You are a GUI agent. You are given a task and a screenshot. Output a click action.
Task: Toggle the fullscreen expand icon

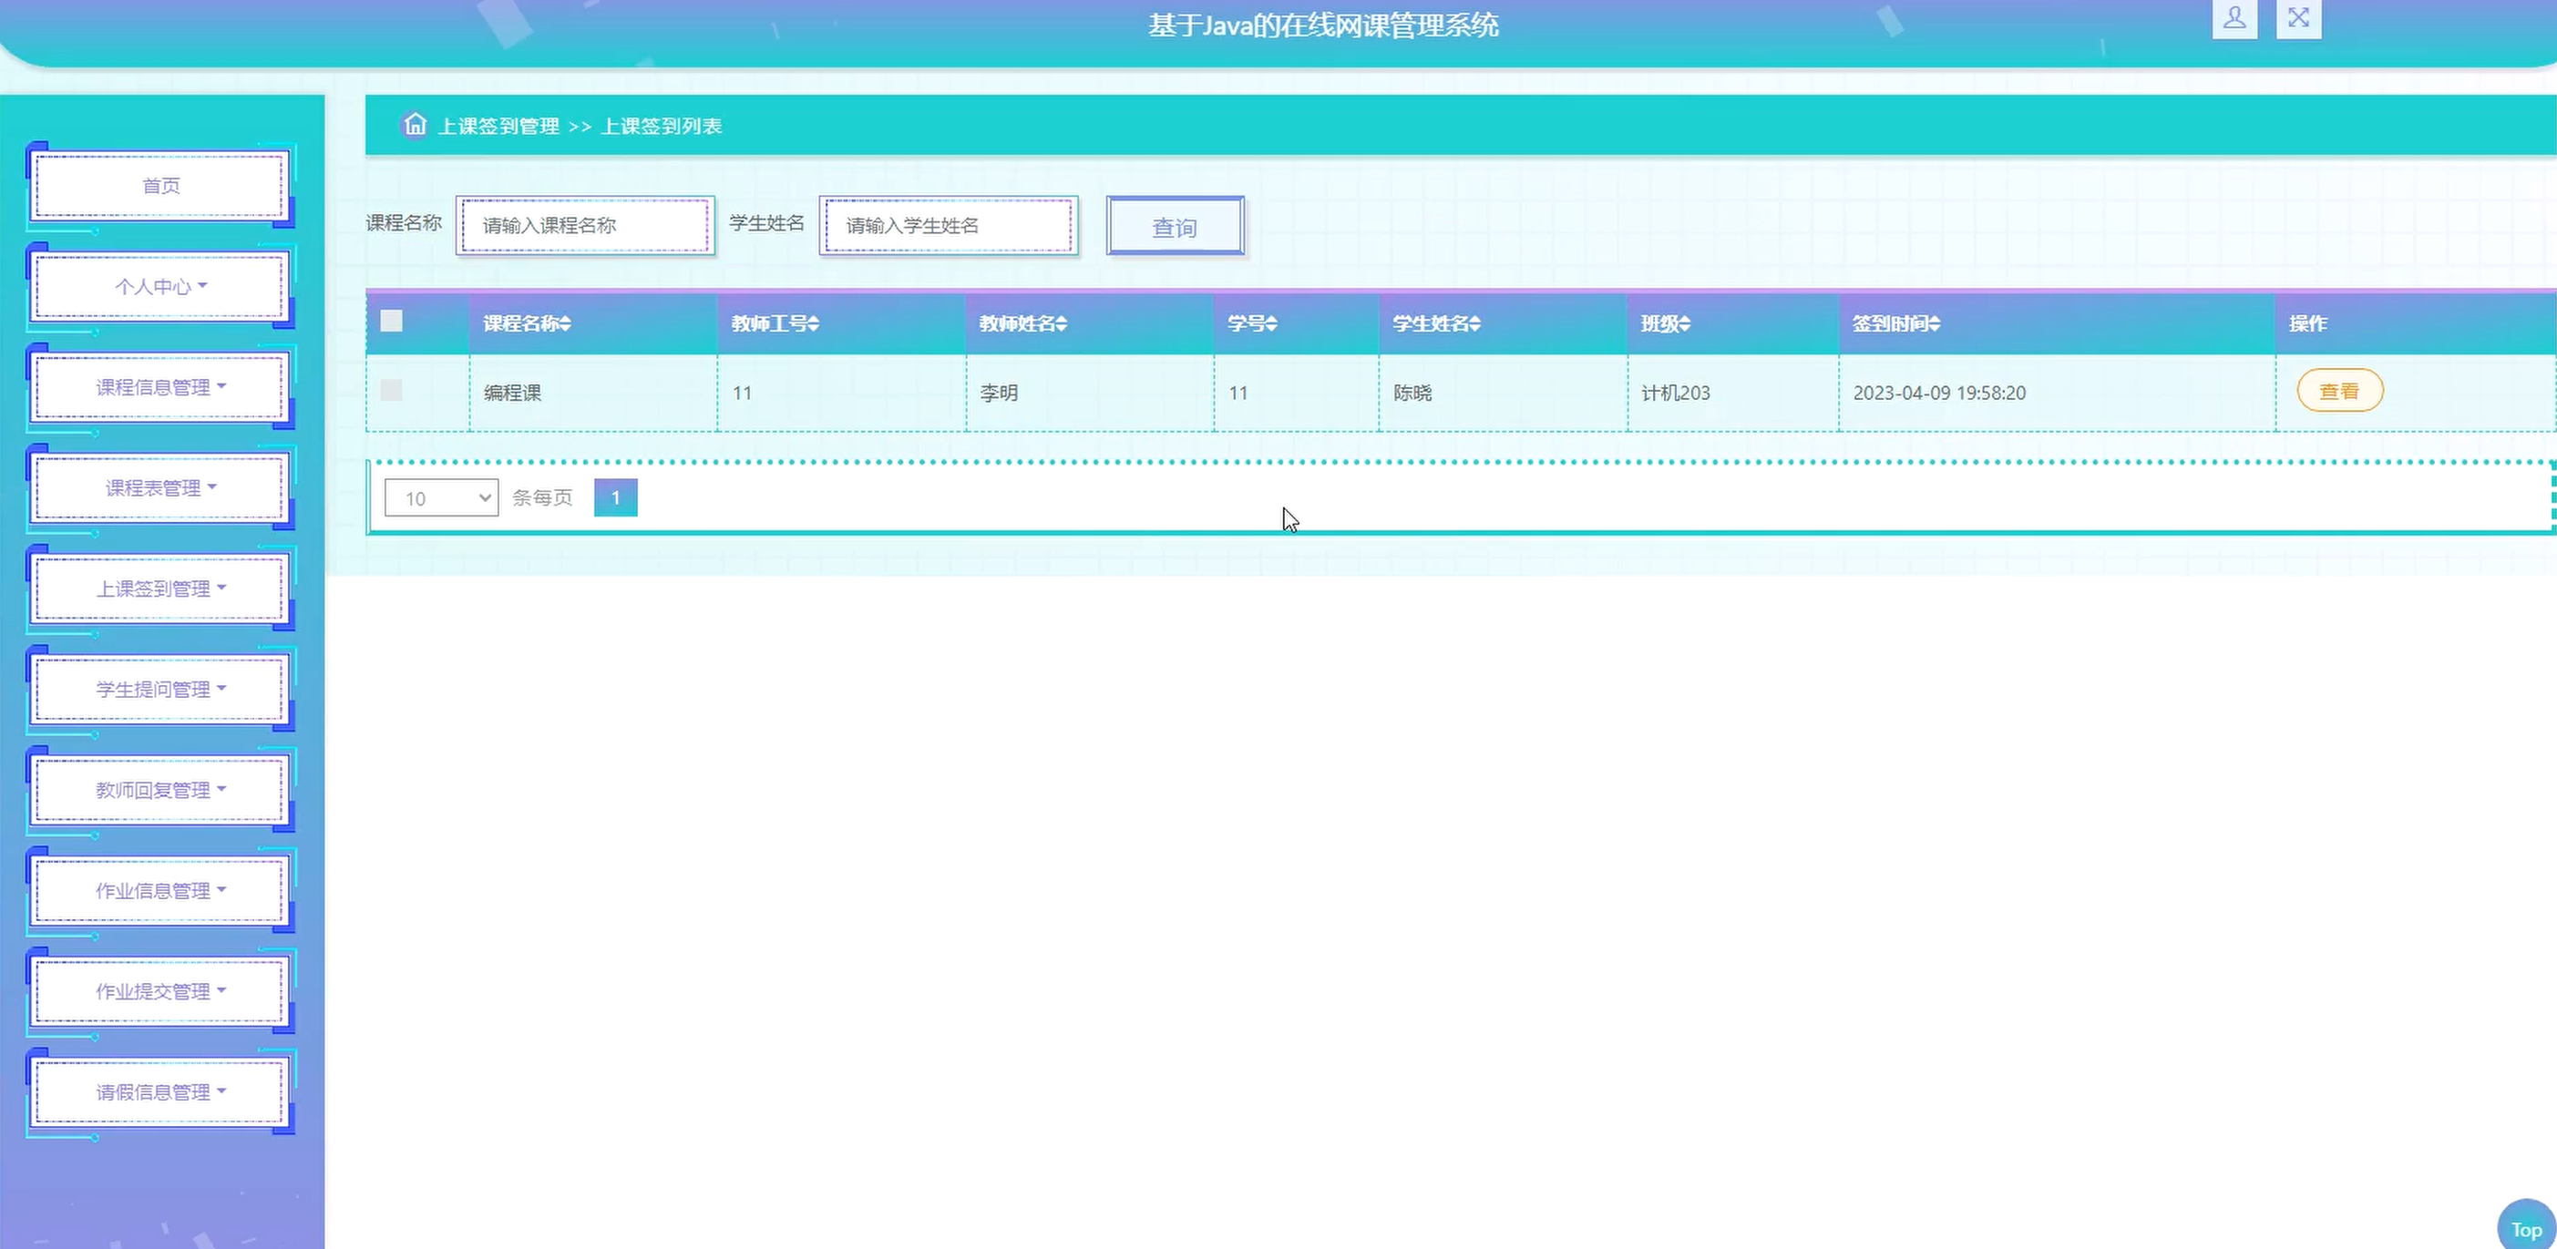point(2298,18)
